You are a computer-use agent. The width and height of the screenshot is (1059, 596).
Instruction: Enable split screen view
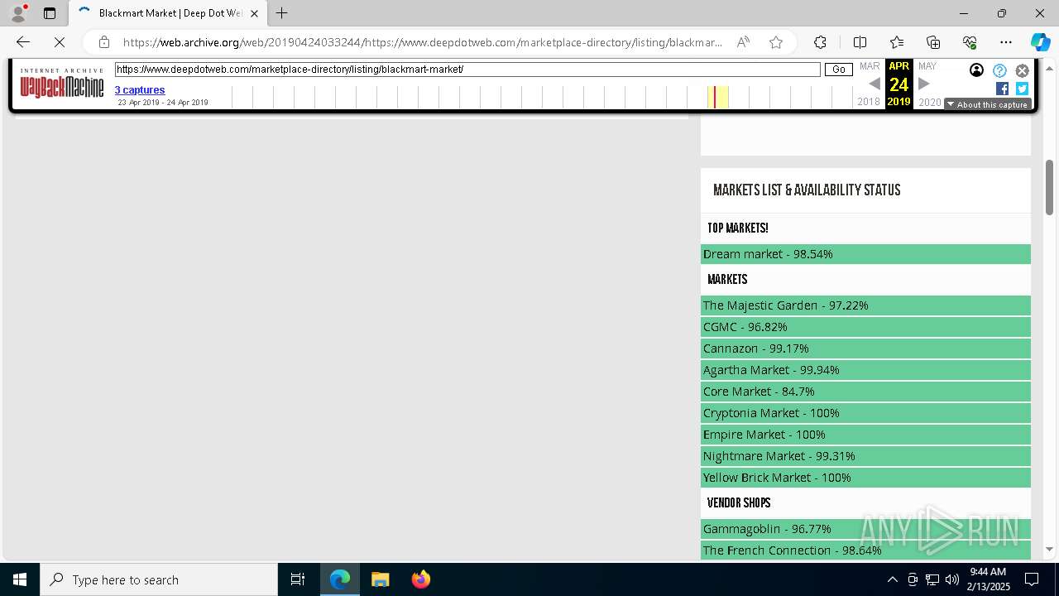click(x=860, y=42)
